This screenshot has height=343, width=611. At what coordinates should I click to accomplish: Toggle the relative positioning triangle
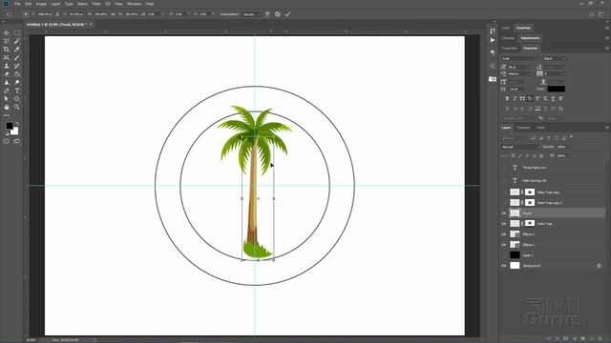pos(57,14)
